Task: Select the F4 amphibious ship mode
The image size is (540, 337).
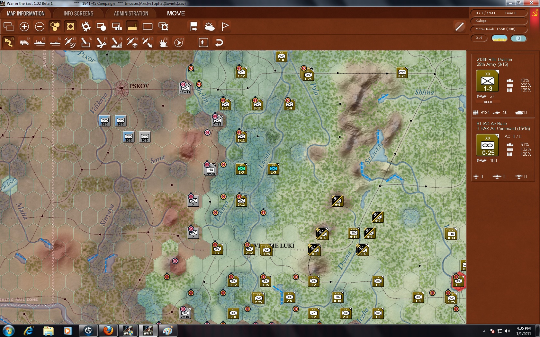Action: click(x=55, y=42)
